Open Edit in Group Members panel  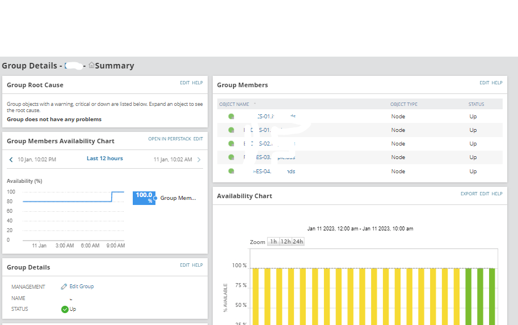[x=485, y=83]
